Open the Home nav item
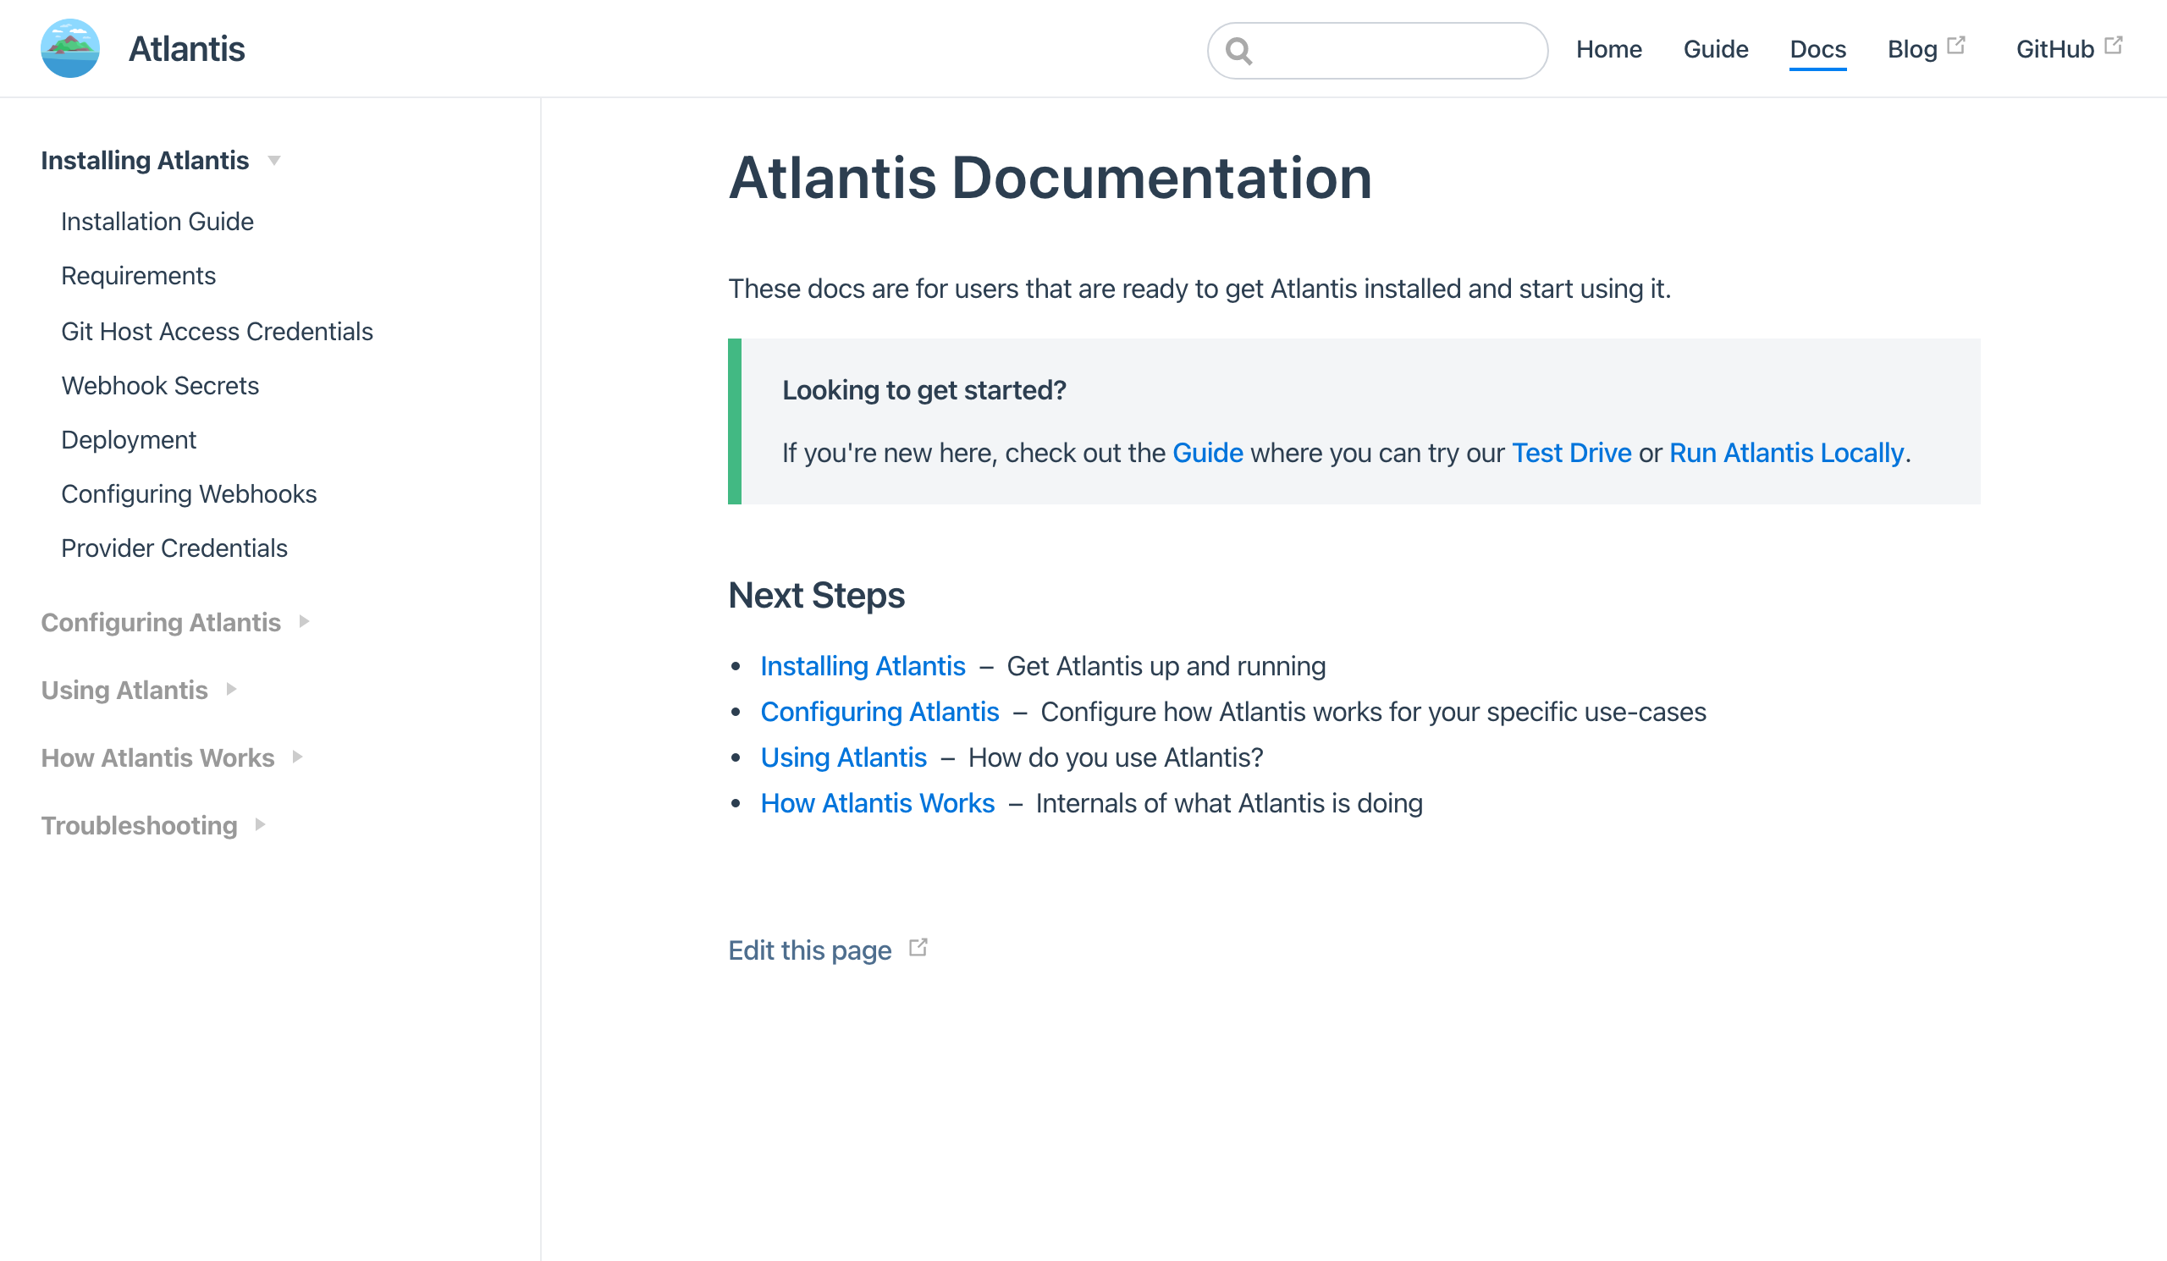Image resolution: width=2167 pixels, height=1261 pixels. click(1609, 49)
